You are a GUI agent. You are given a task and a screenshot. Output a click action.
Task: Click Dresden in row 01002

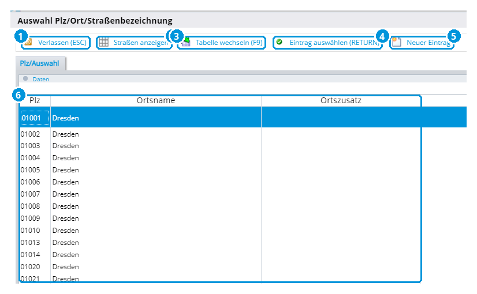[66, 134]
